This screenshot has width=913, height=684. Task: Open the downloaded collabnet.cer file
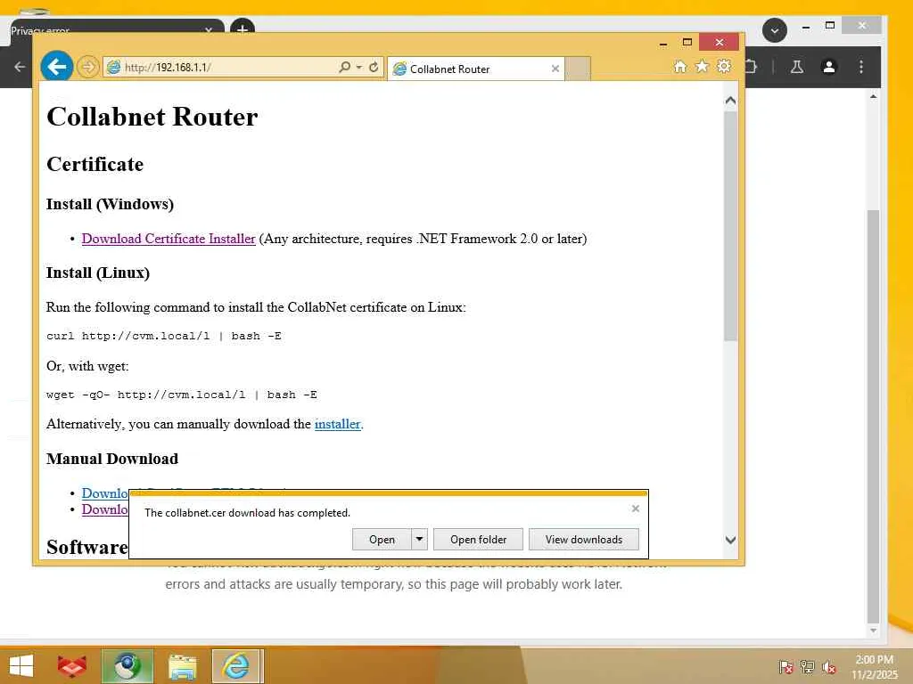click(x=382, y=540)
